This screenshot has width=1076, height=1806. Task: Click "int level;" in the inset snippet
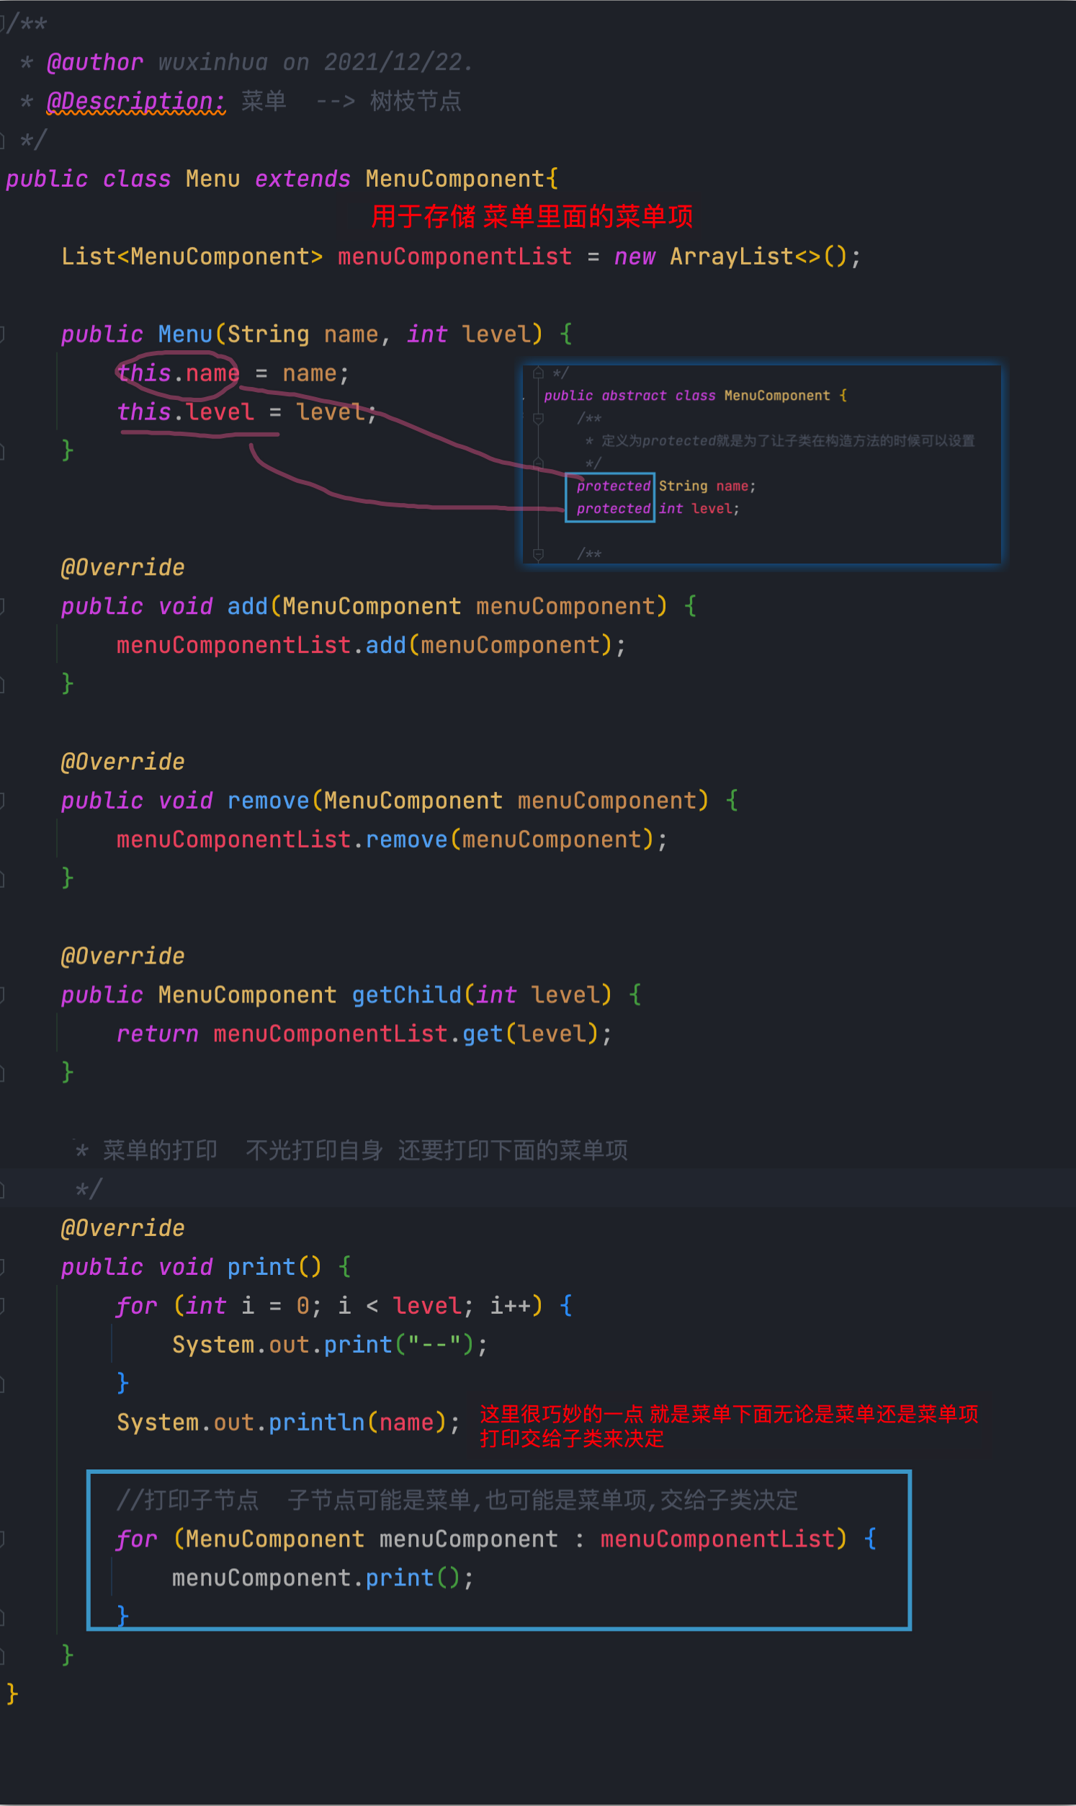[x=699, y=509]
